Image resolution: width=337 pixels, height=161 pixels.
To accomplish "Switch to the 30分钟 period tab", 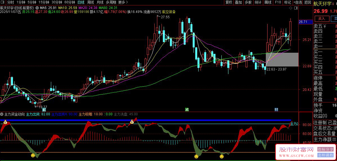I will coord(57,2).
